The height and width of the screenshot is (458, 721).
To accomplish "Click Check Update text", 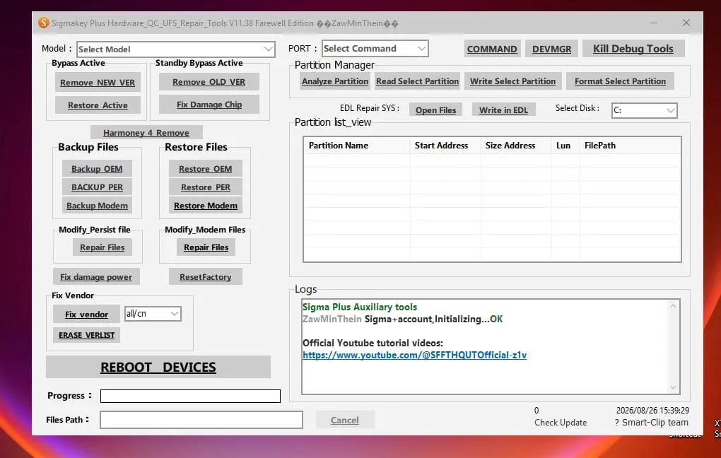I will pyautogui.click(x=561, y=422).
